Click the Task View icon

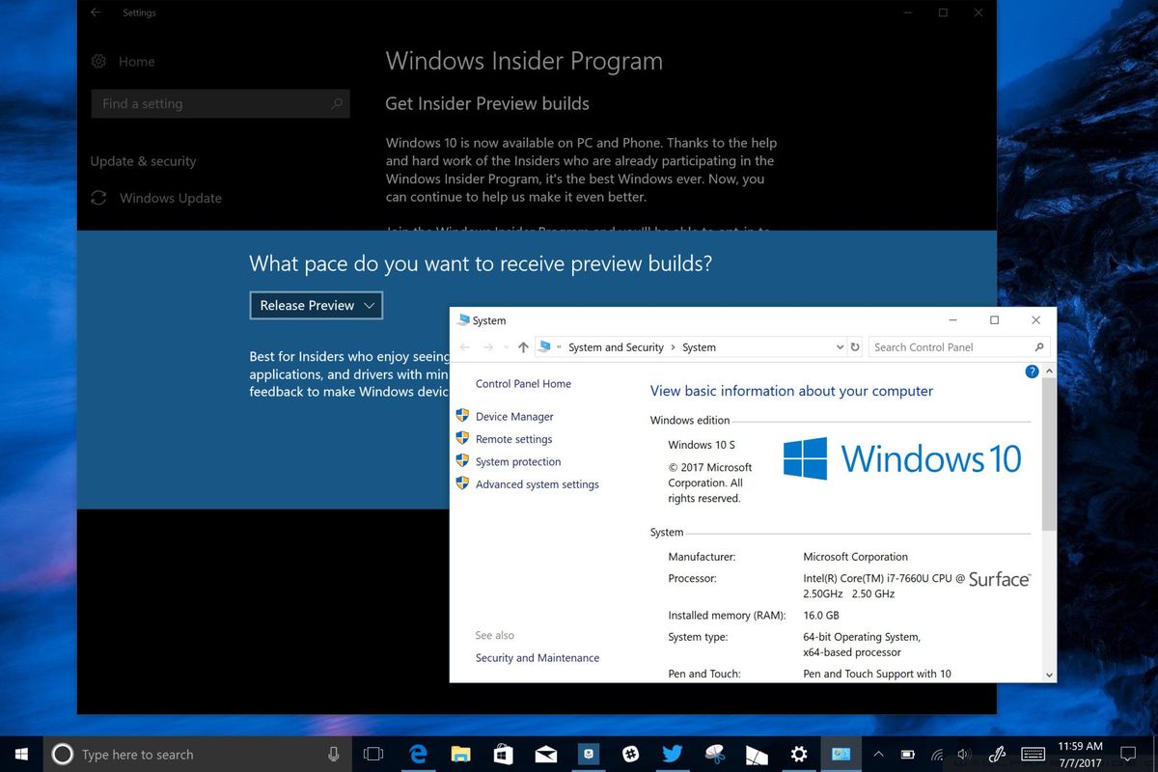coord(373,754)
